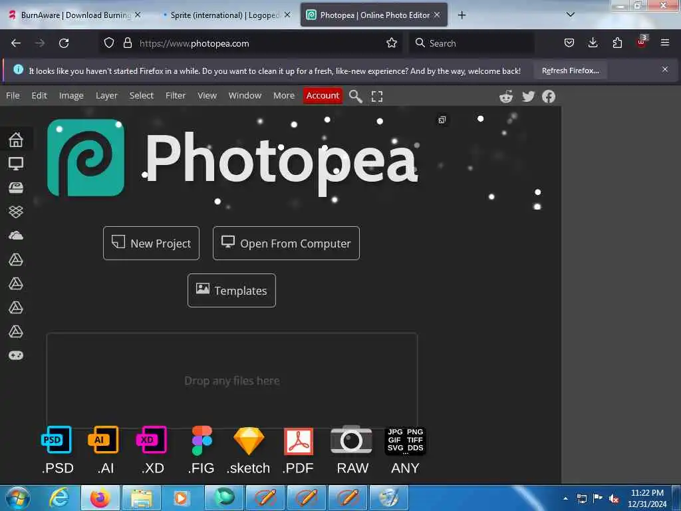This screenshot has width=681, height=511.
Task: Open the game controller sidebar icon
Action: point(16,355)
